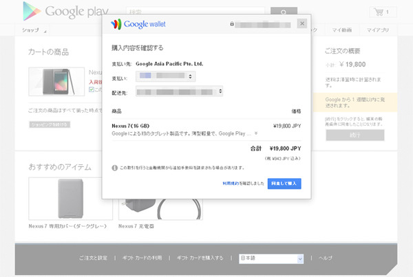Click the カートの商品 heading
Viewport: 413px width, 277px height.
tap(48, 52)
